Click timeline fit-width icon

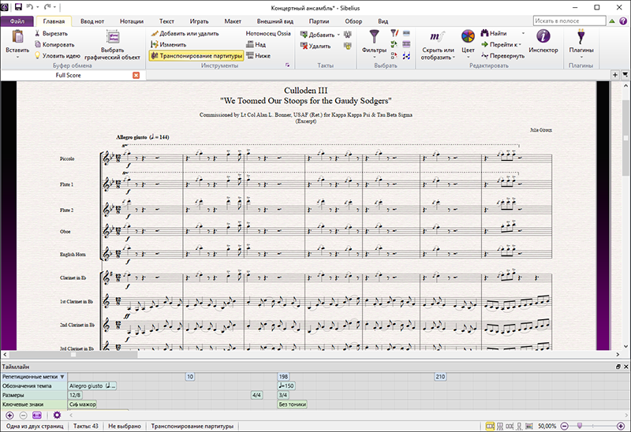tap(37, 415)
